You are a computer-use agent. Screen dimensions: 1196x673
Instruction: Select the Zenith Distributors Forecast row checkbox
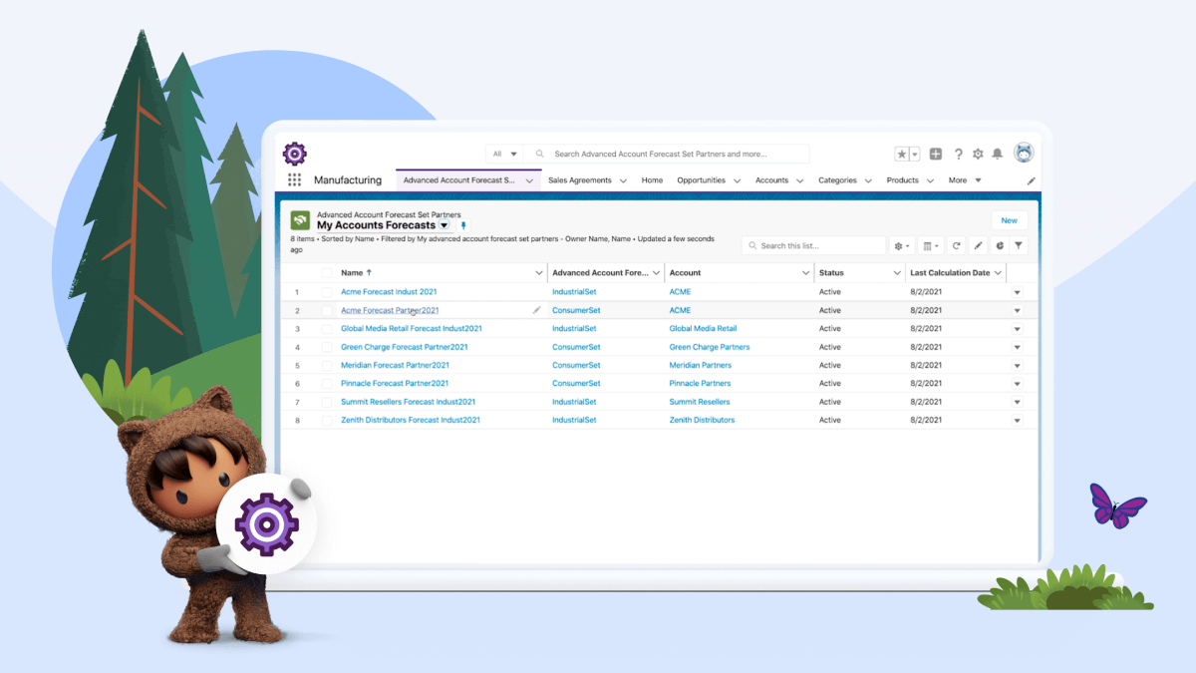pos(326,420)
